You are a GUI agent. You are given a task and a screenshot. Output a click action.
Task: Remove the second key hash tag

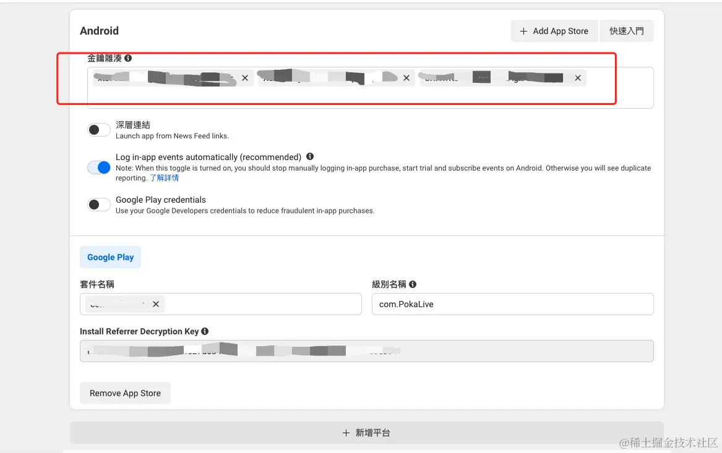406,78
